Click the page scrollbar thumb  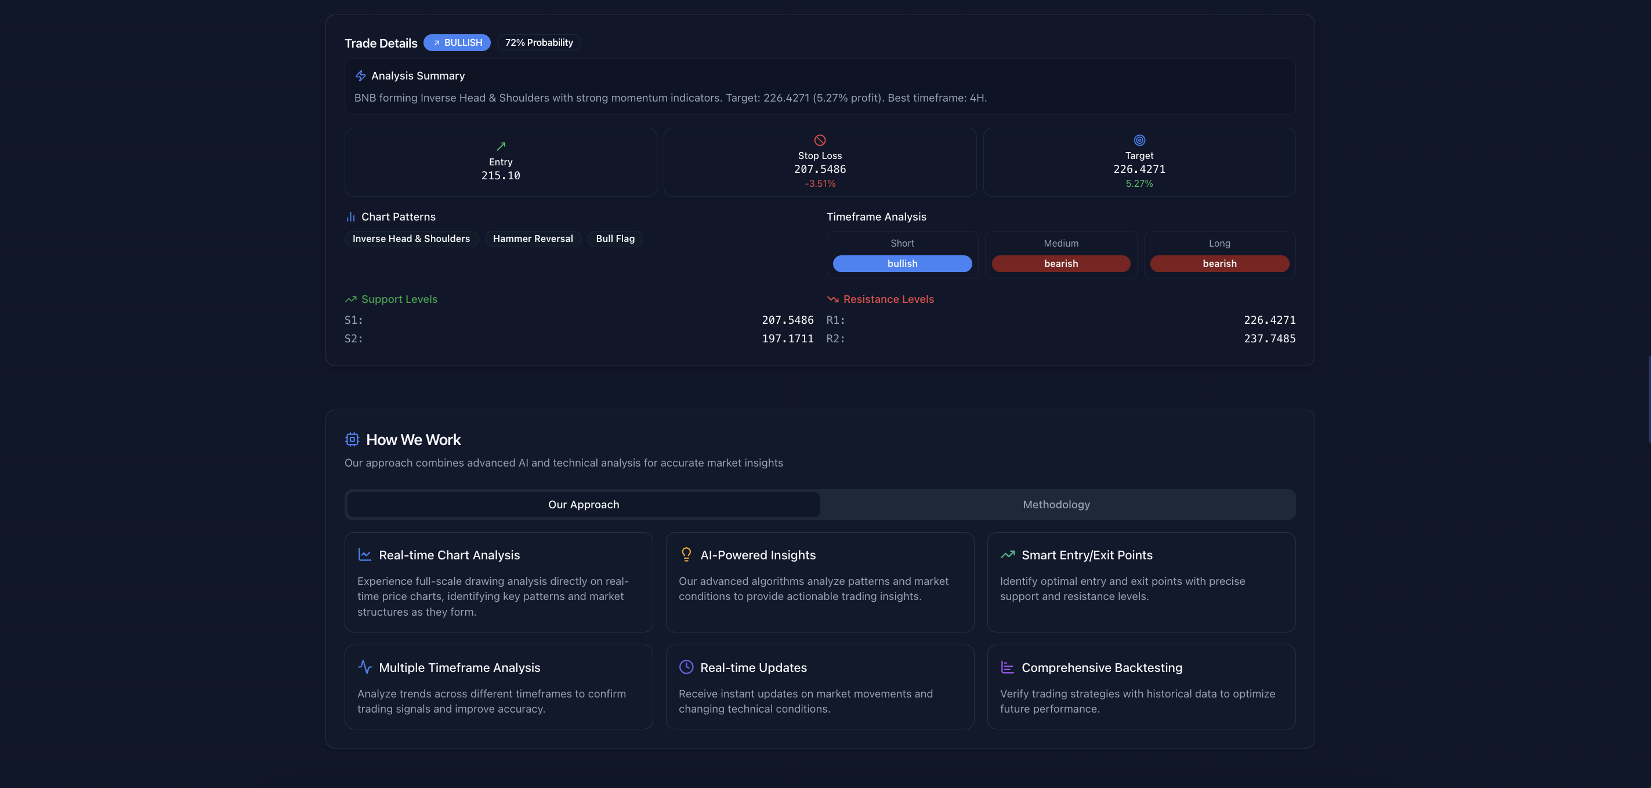[x=1649, y=399]
